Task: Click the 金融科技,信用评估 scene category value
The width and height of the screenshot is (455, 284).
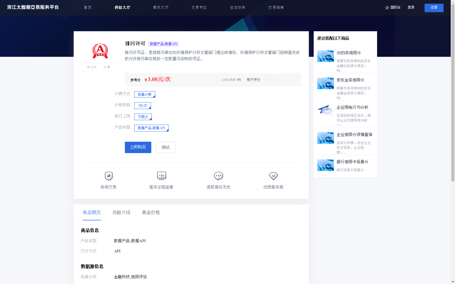Action: [x=130, y=277]
